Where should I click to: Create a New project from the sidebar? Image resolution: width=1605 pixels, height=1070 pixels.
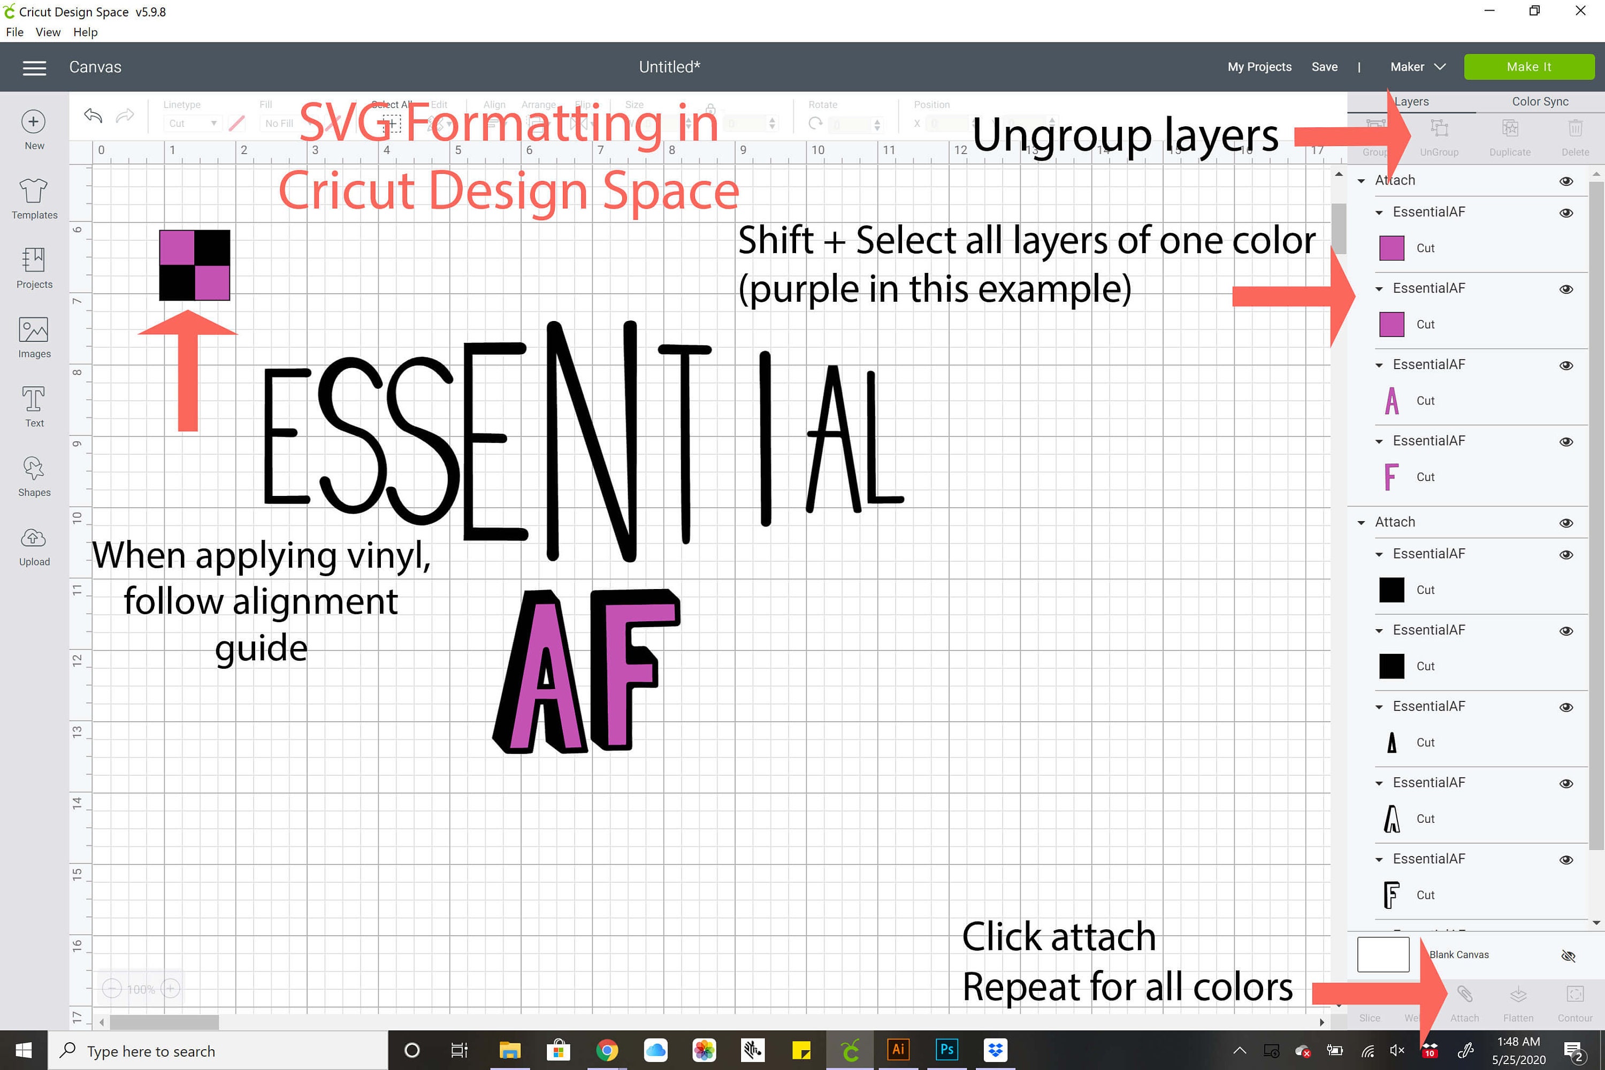tap(33, 131)
